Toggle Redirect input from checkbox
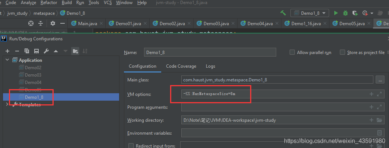Screen dimensions: 389x148 point(131,146)
